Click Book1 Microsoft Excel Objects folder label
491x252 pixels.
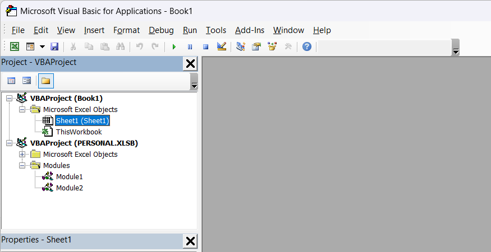[x=80, y=109]
